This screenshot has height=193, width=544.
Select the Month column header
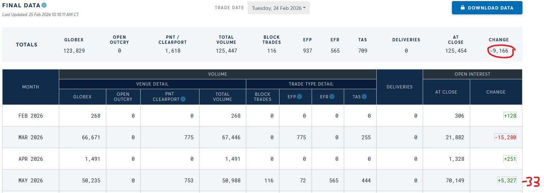click(x=31, y=87)
